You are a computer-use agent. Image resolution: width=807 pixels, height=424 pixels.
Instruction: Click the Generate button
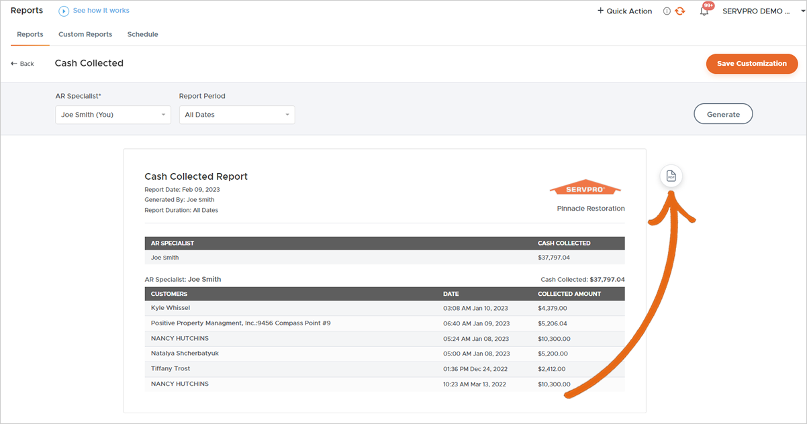pyautogui.click(x=722, y=114)
